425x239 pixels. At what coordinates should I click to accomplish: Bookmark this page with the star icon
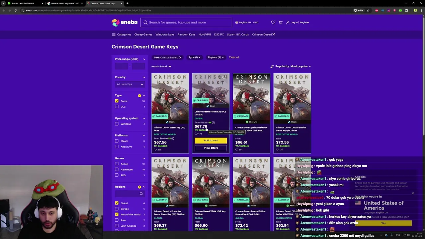point(368,10)
